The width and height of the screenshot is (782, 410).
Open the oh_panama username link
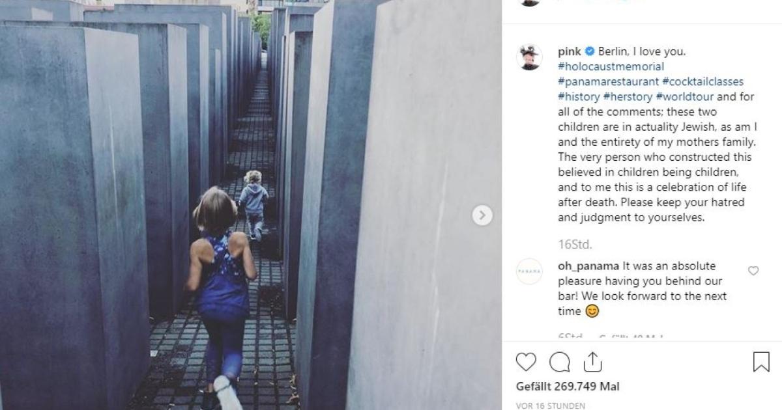point(588,266)
